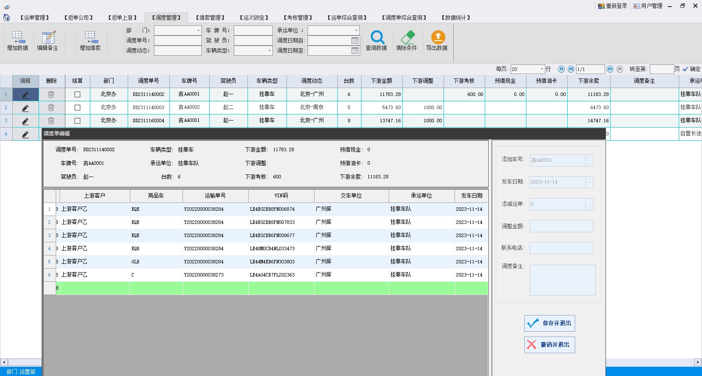Expand the 部门 dropdown
This screenshot has height=376, width=702.
pyautogui.click(x=198, y=30)
